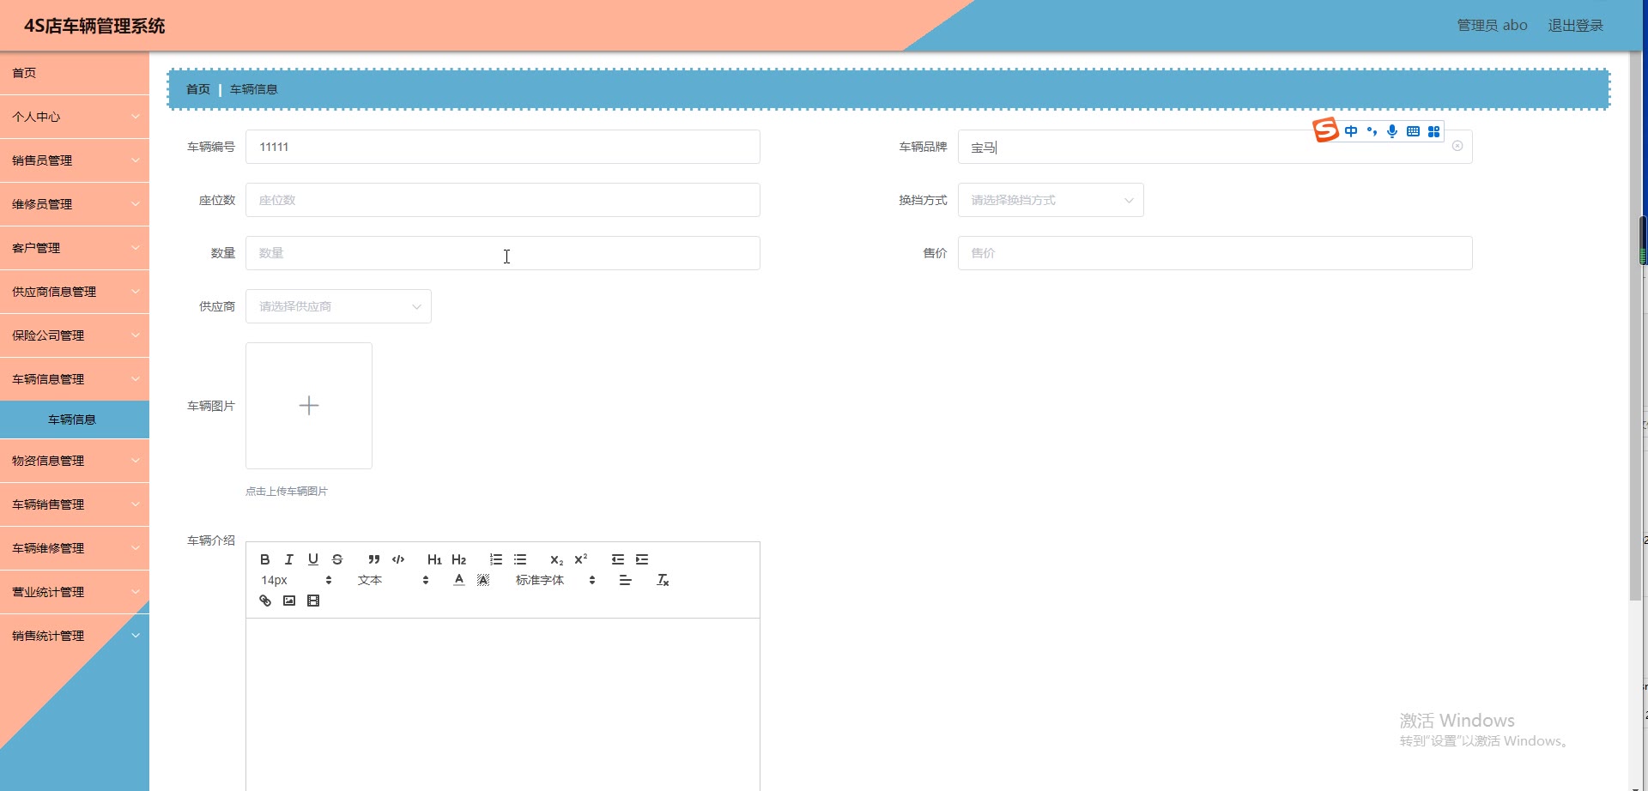Expand 维修员管理 sidebar menu
The image size is (1648, 791).
point(75,204)
